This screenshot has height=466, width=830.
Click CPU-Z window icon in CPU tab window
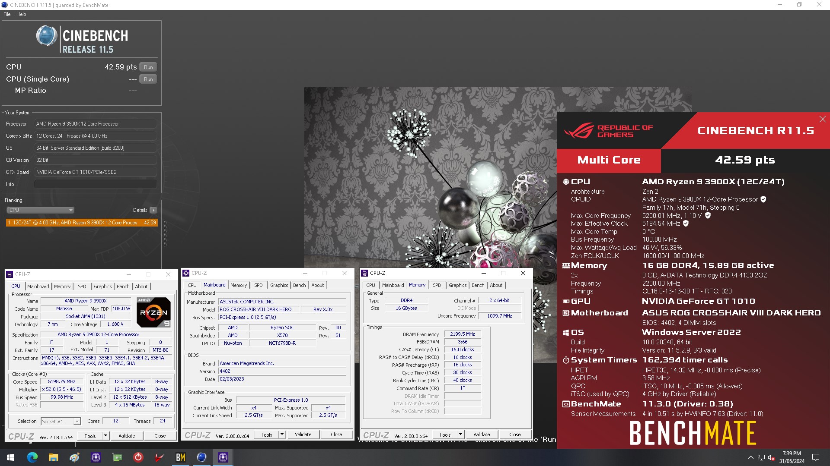click(x=10, y=274)
